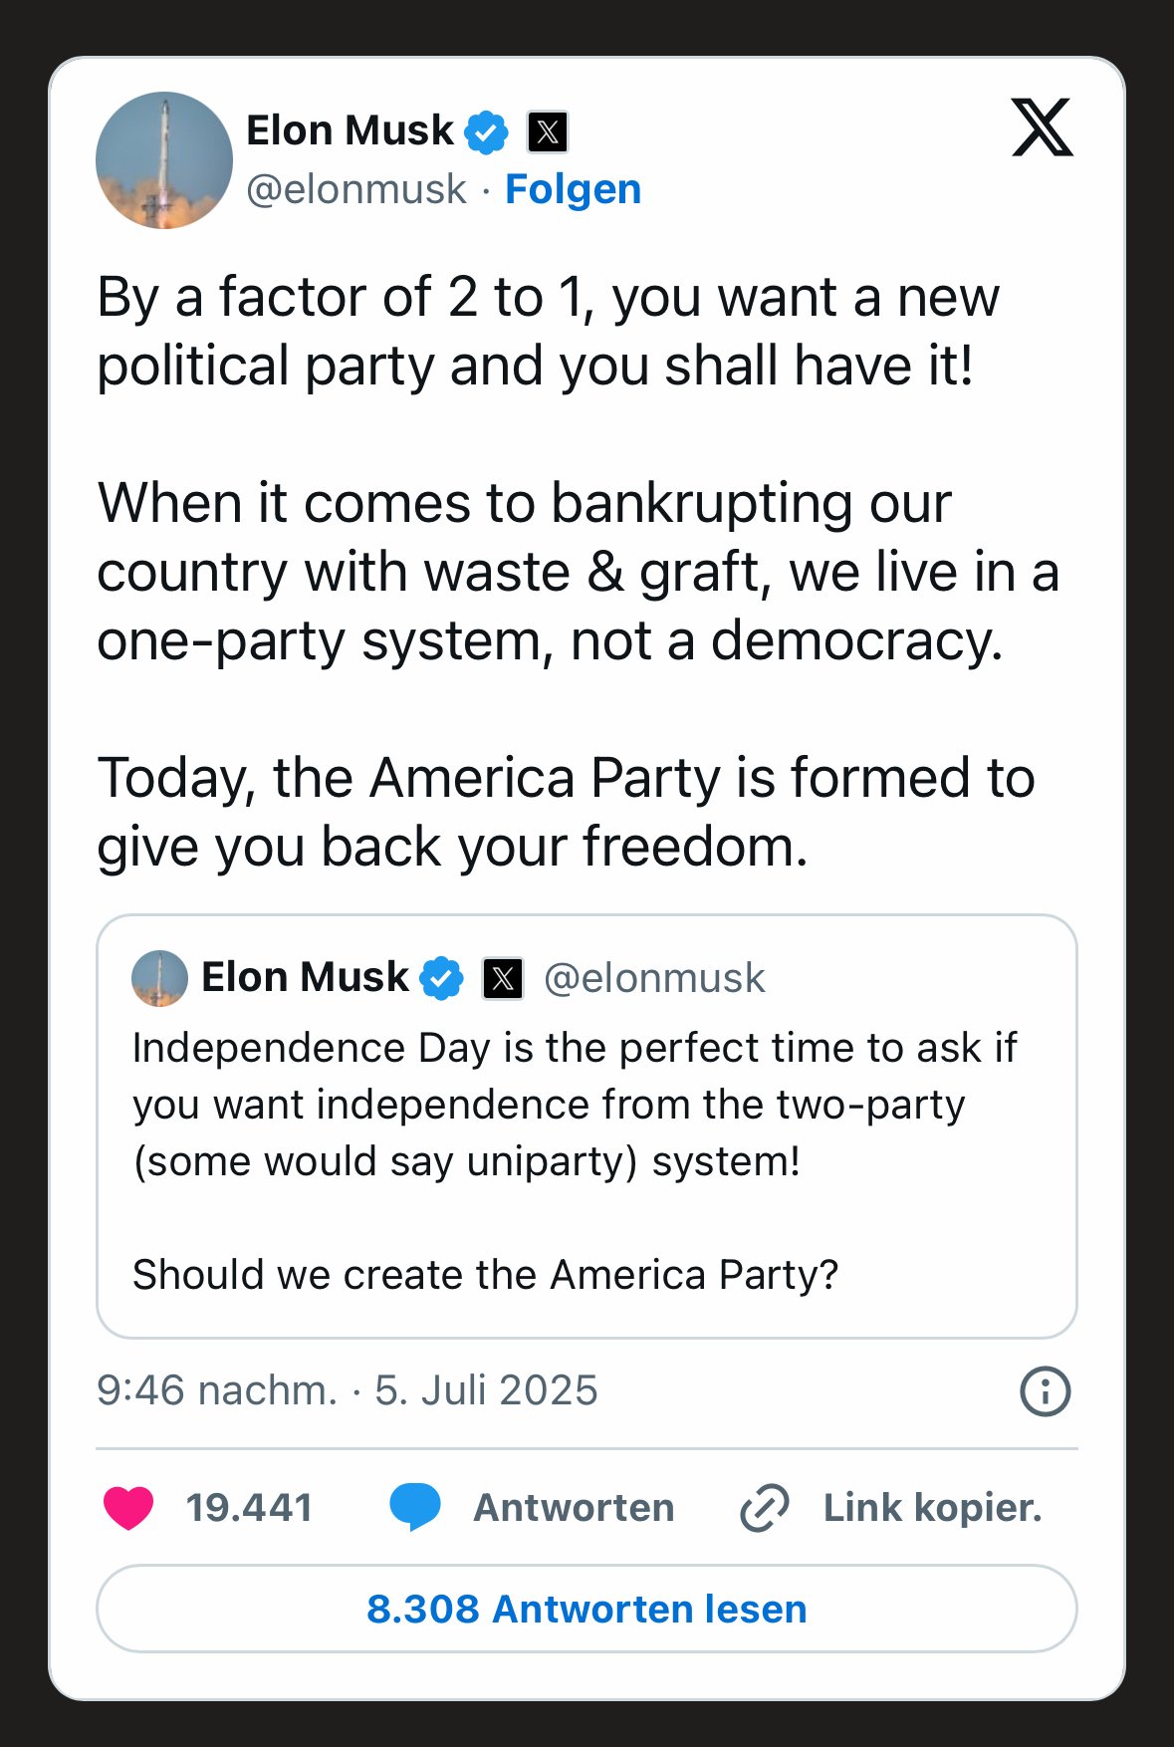Click the blue verified badge beside Elon Musk
Image resolution: width=1174 pixels, height=1747 pixels.
tap(487, 131)
